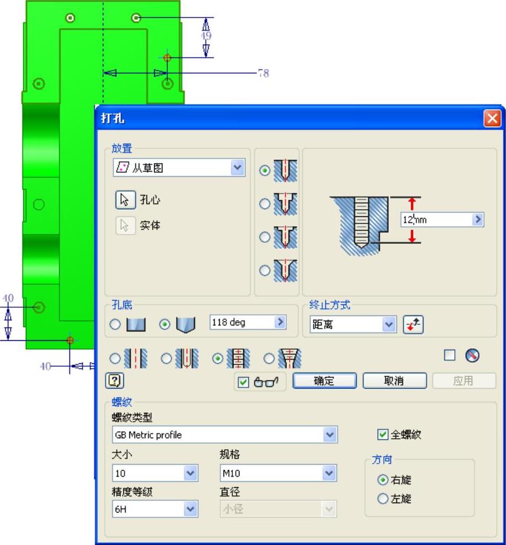Open the 118 deg drill angle arrow
506x545 pixels.
280,322
